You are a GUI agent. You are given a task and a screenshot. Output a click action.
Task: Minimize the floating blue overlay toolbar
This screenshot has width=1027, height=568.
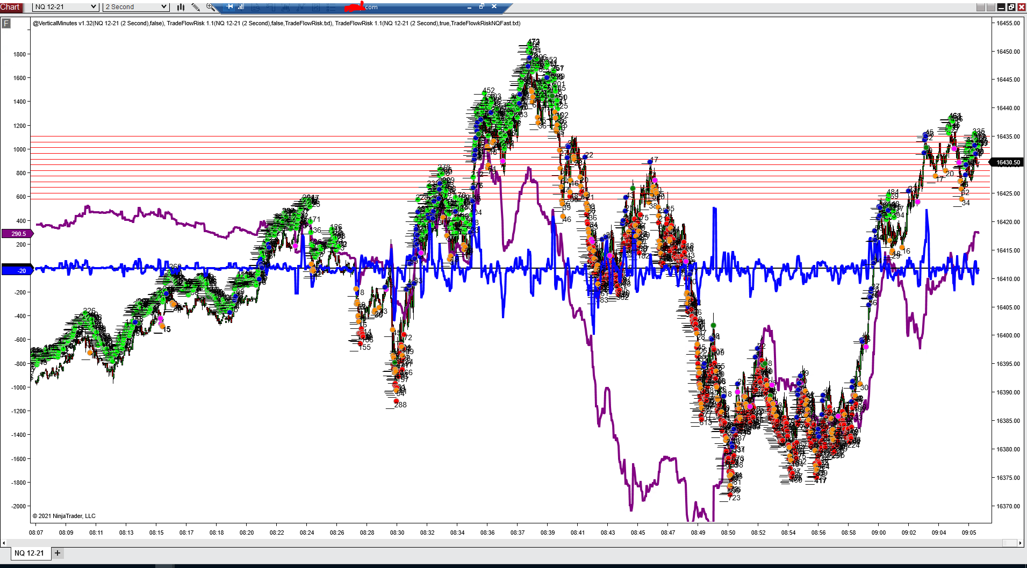pyautogui.click(x=469, y=7)
